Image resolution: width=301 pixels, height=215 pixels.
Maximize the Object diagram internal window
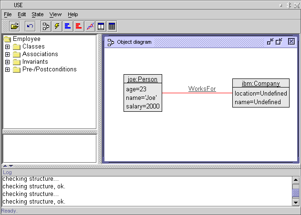279,42
